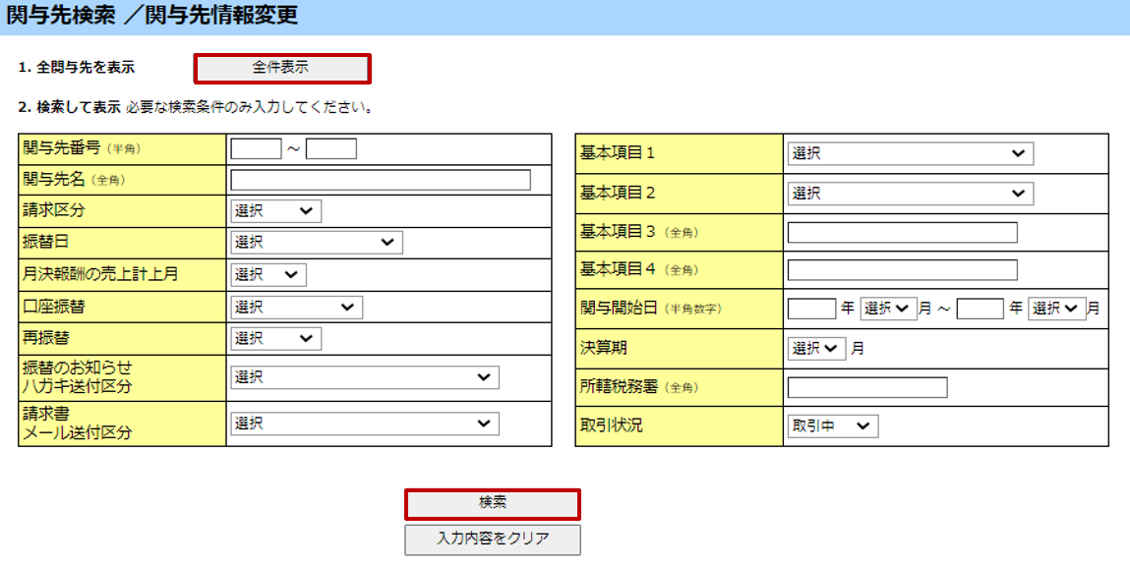This screenshot has height=566, width=1130.
Task: Focus the starting 関与先番号 input box
Action: 256,149
